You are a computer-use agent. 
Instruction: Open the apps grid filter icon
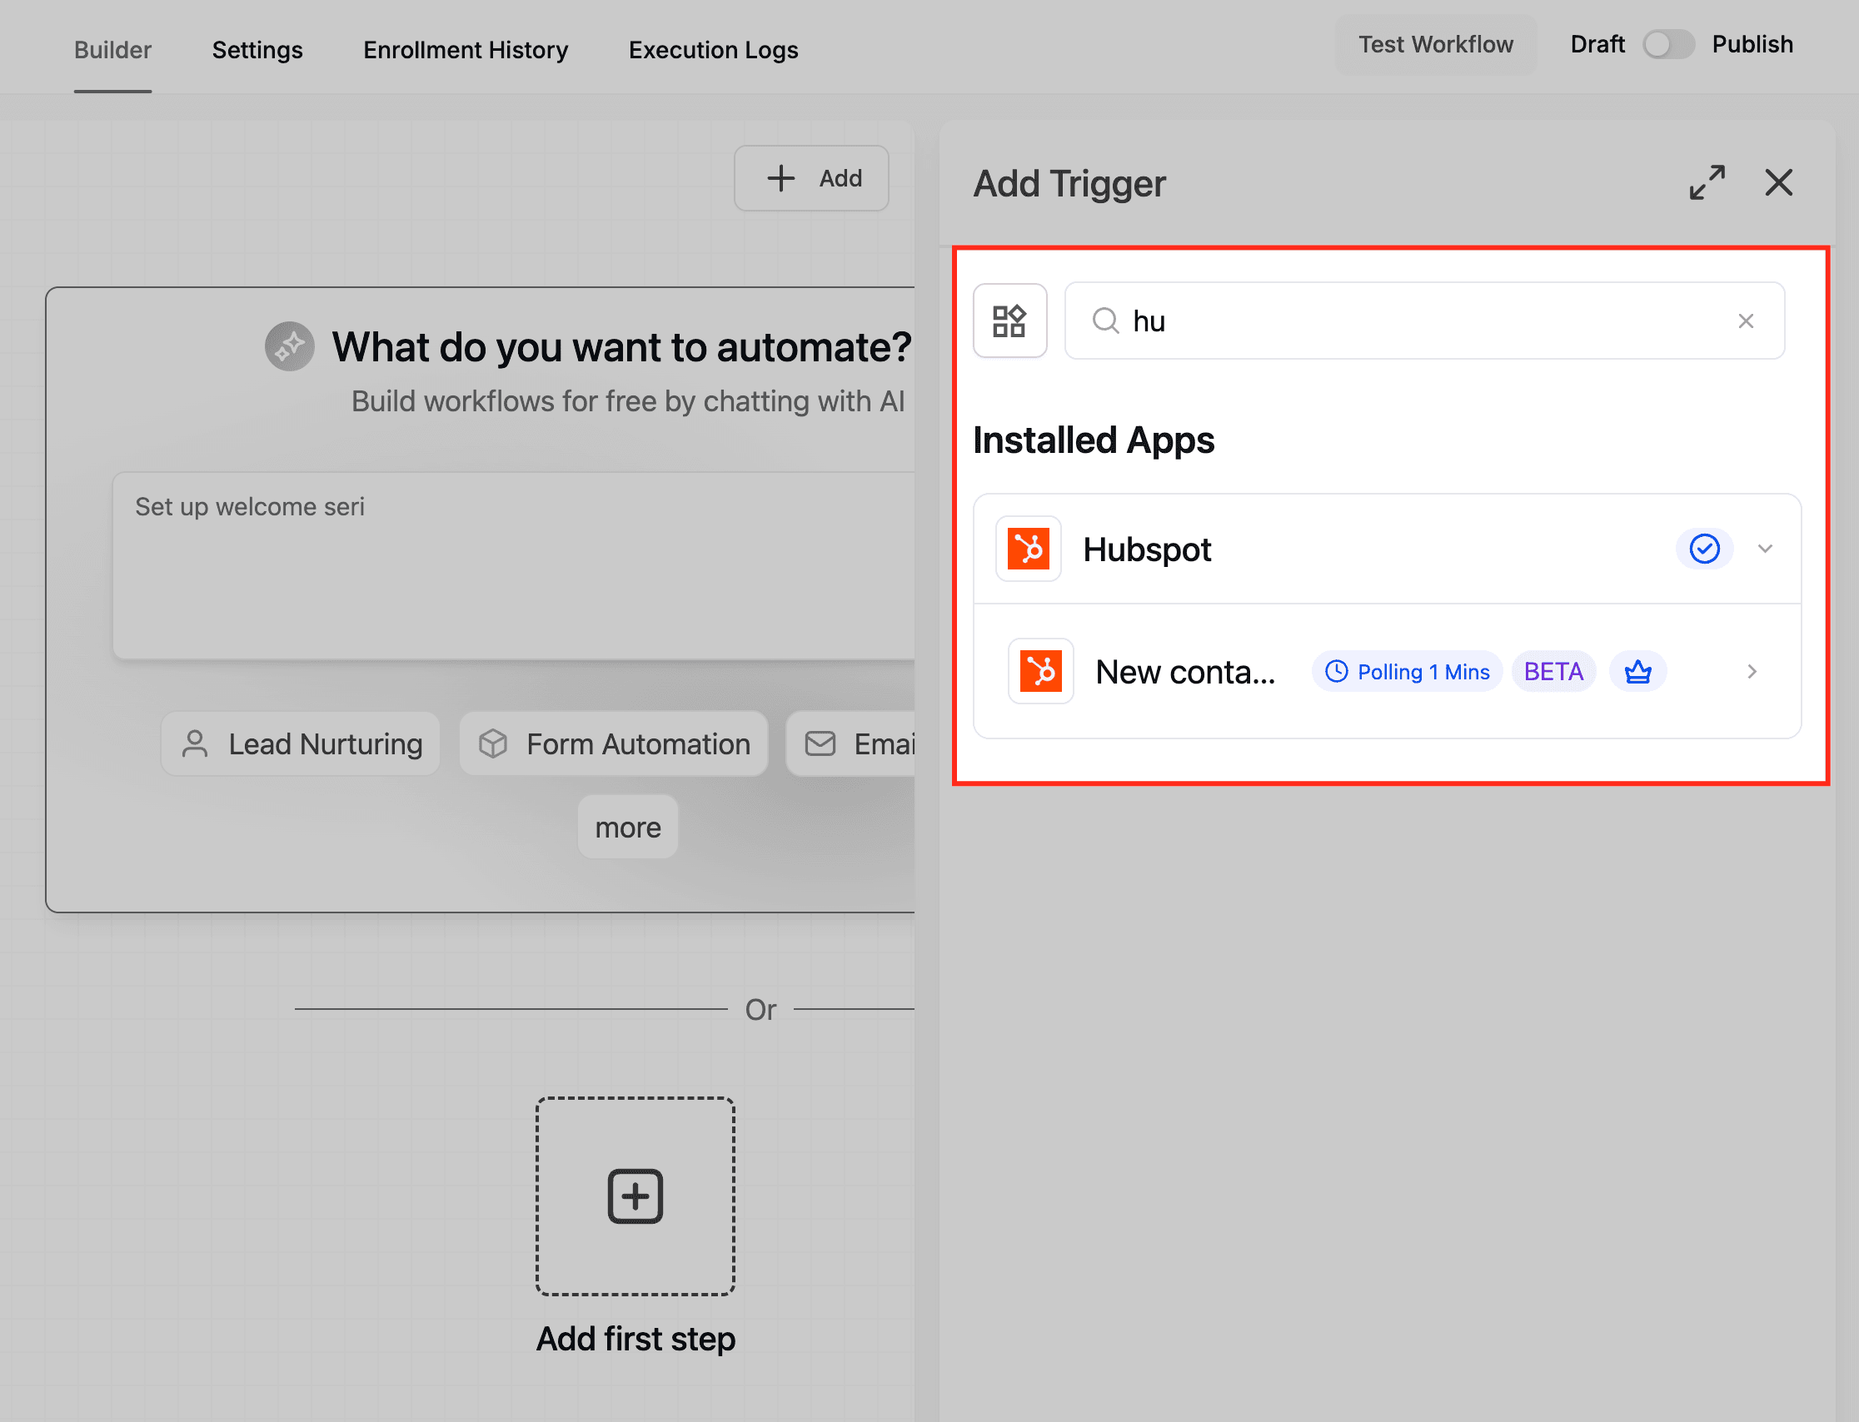click(1009, 321)
